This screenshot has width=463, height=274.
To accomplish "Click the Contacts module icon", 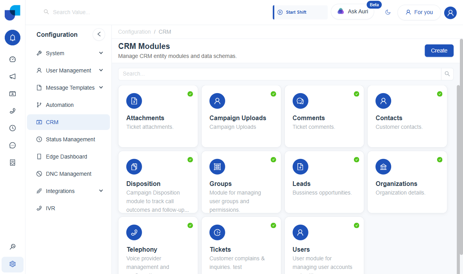I will (x=383, y=101).
